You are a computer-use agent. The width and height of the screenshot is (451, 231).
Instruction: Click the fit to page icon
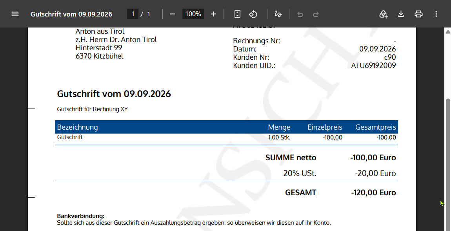coord(237,14)
